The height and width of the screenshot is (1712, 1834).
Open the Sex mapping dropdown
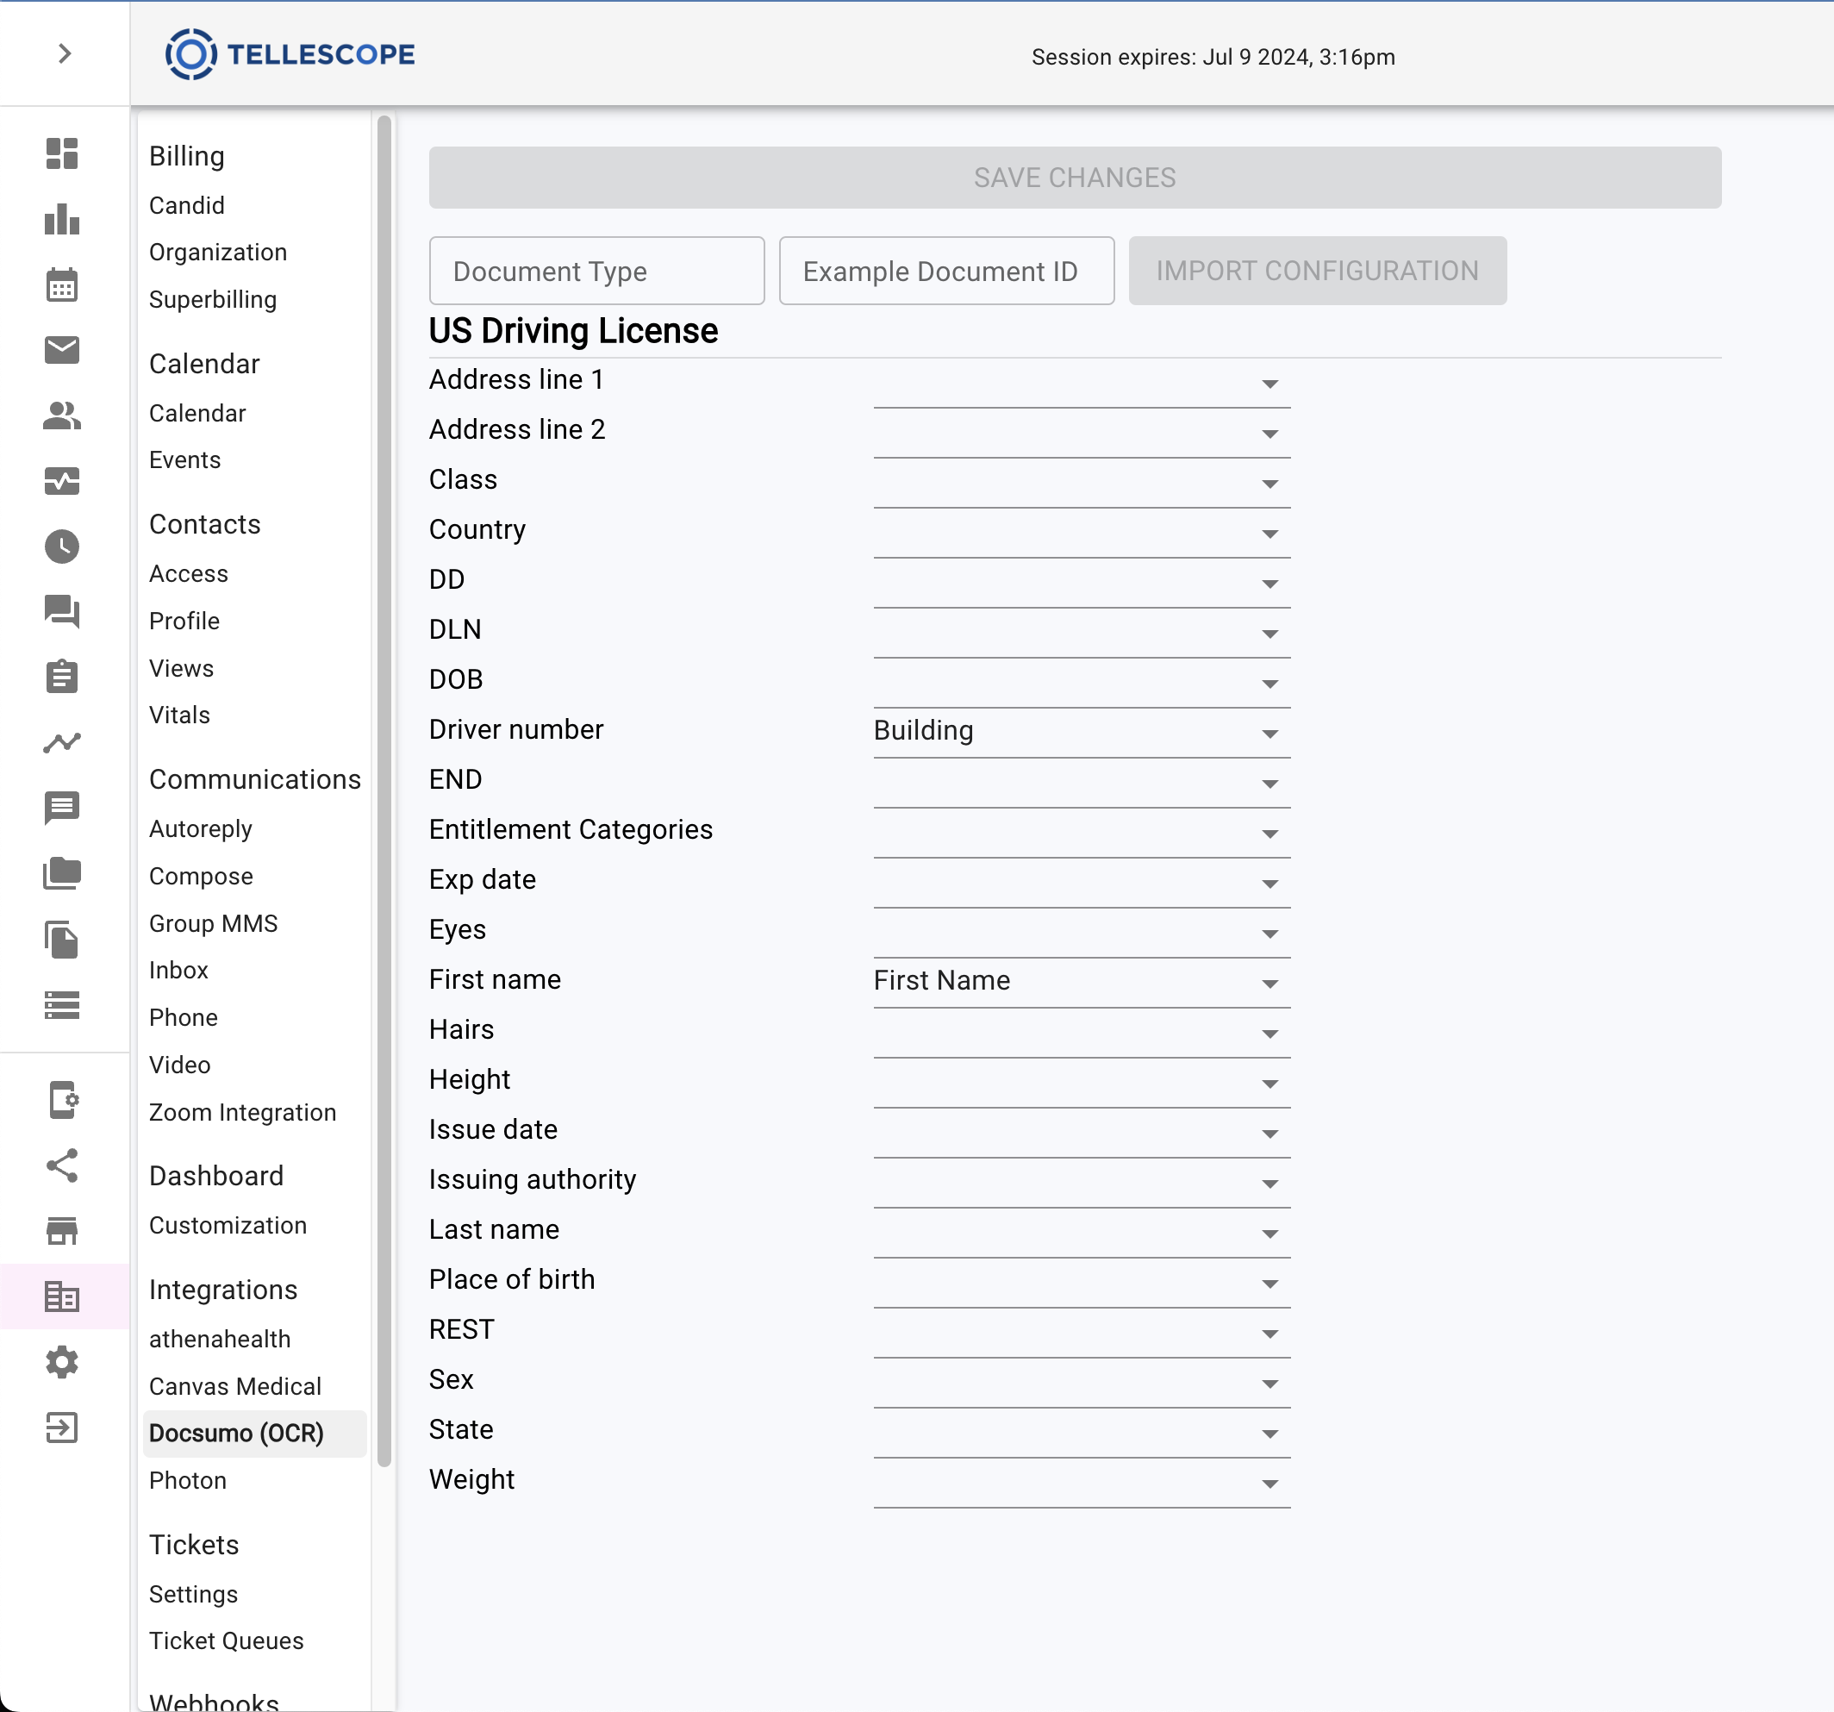pyautogui.click(x=1082, y=1382)
